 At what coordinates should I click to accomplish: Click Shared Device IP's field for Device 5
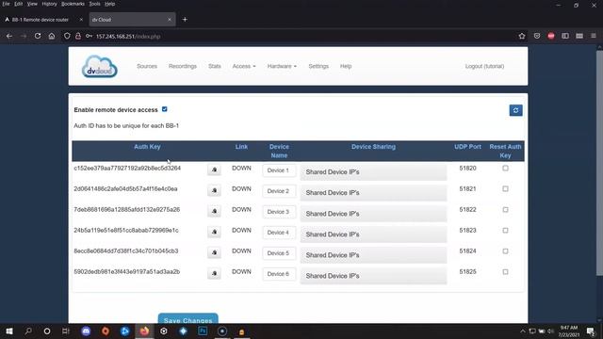(x=373, y=255)
